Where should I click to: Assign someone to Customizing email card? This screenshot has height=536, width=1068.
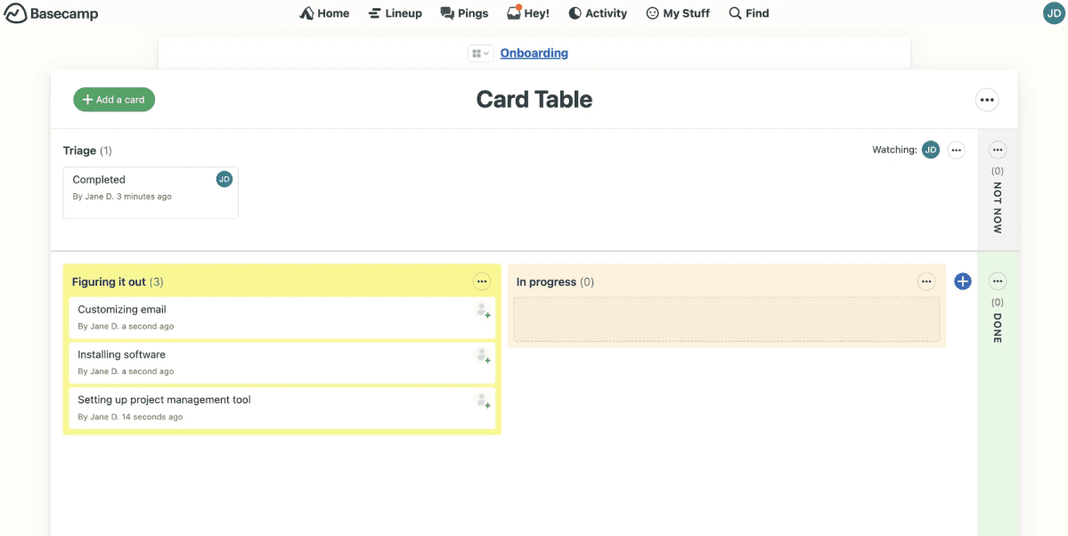coord(482,311)
